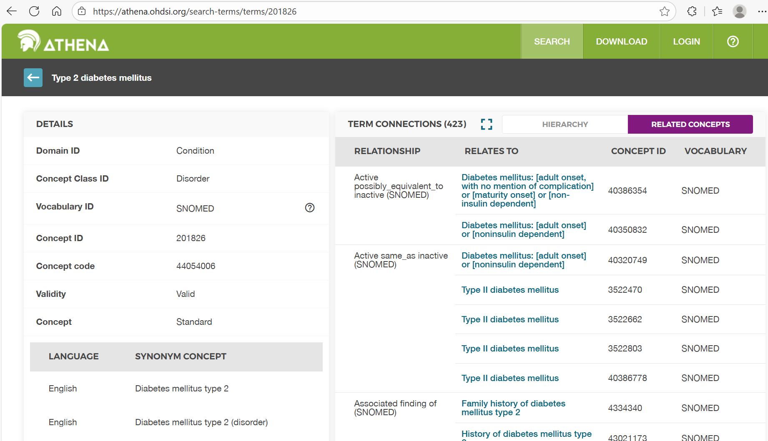Select the Related Concepts tab
This screenshot has height=441, width=768.
tap(690, 124)
